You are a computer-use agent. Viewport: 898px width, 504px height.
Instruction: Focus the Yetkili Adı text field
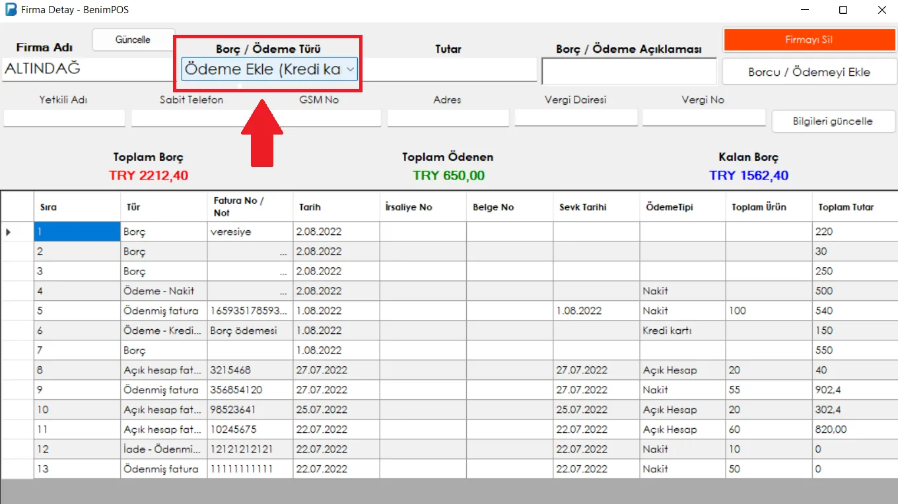click(64, 118)
